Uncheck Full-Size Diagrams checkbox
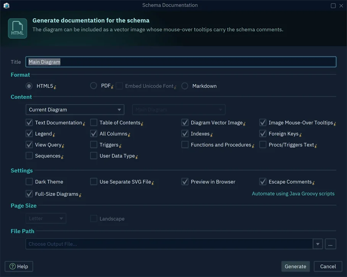 coord(29,194)
